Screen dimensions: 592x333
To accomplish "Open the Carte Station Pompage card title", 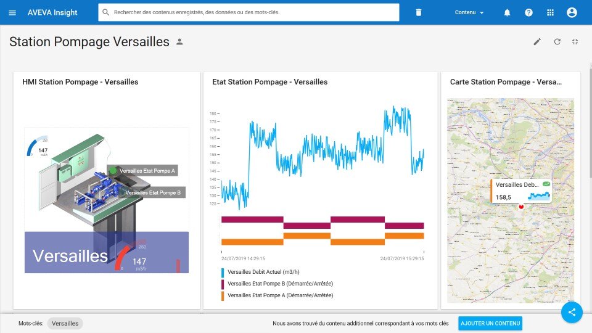I will pos(506,82).
